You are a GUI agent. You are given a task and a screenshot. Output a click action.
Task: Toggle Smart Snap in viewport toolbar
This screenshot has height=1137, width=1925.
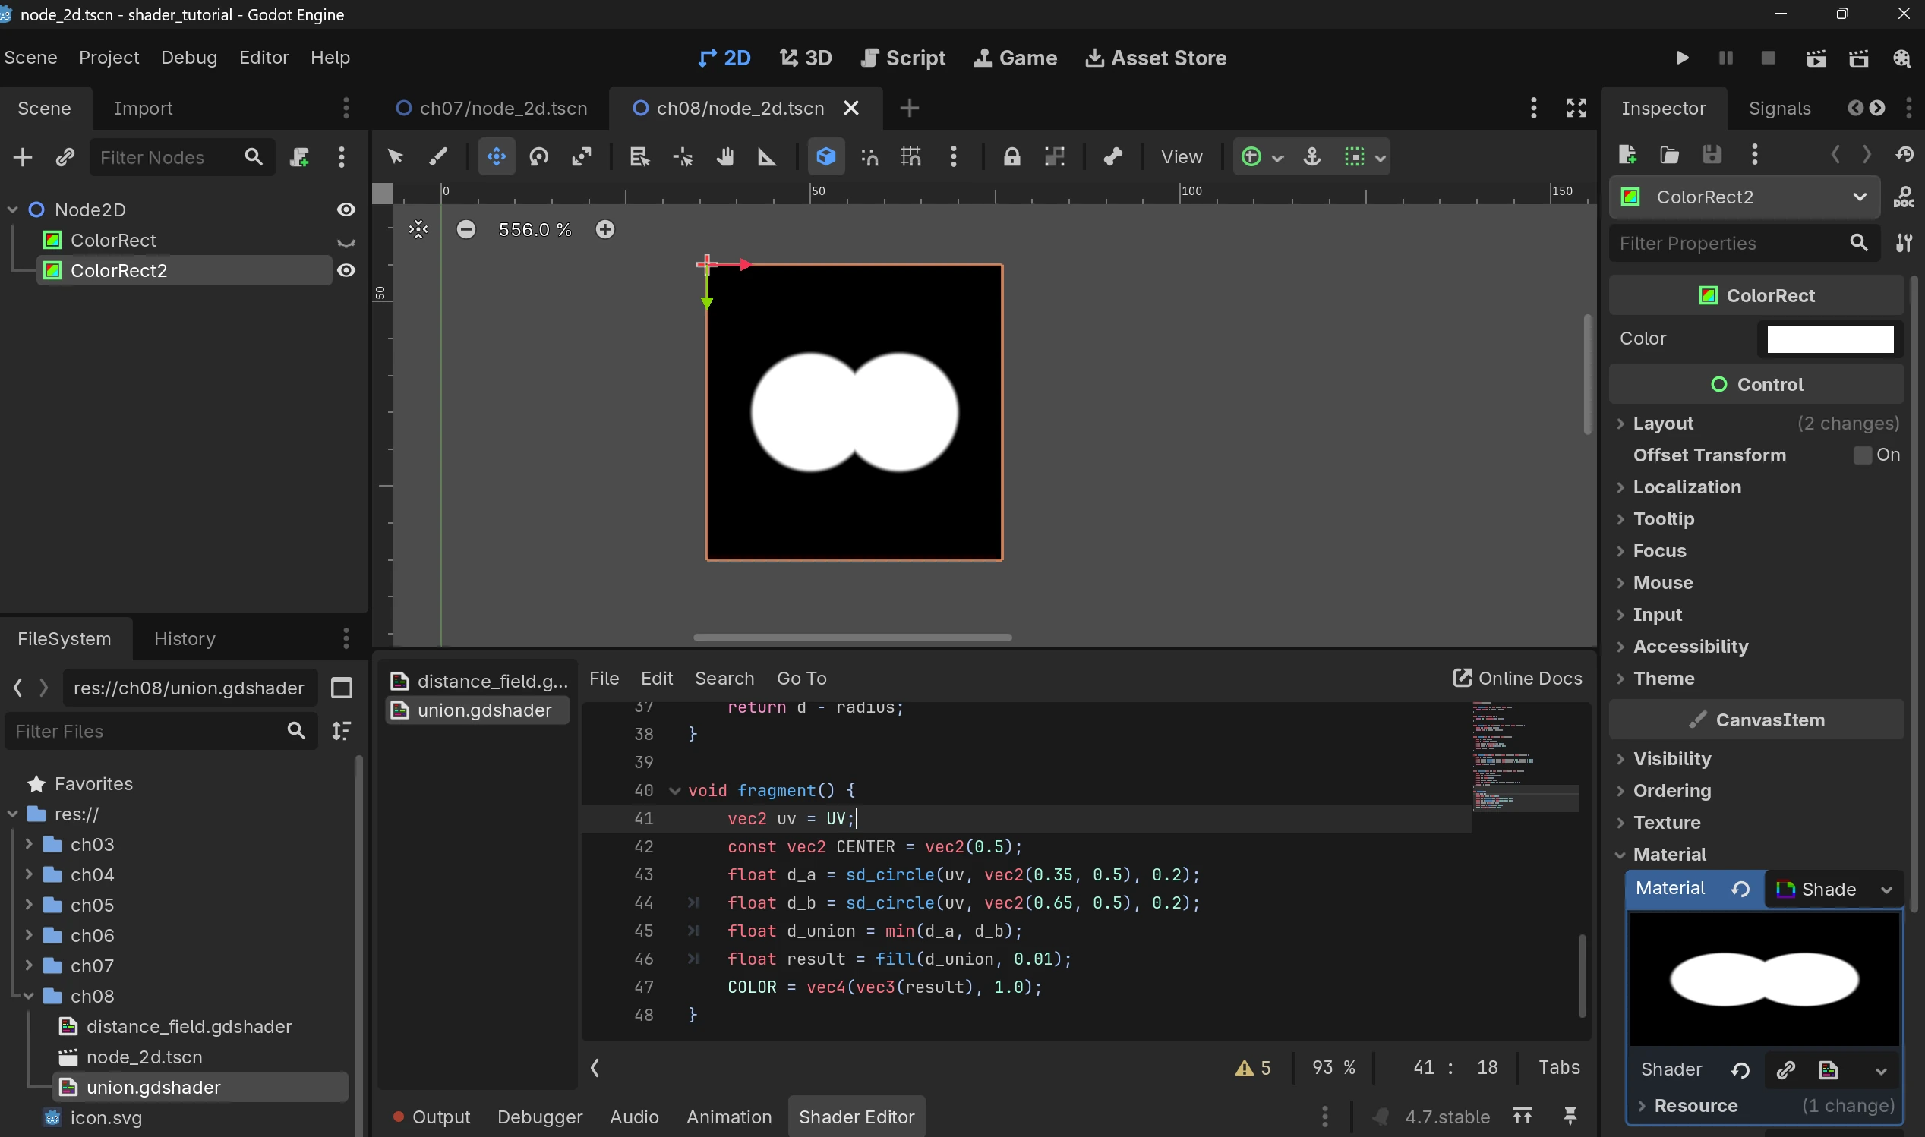(x=869, y=157)
